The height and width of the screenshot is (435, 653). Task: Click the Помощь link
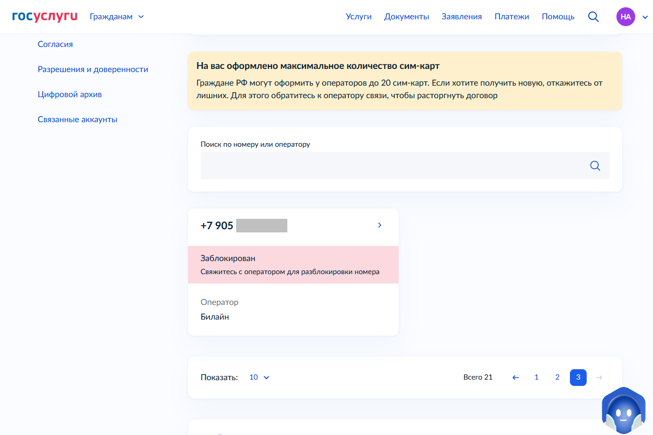point(558,17)
